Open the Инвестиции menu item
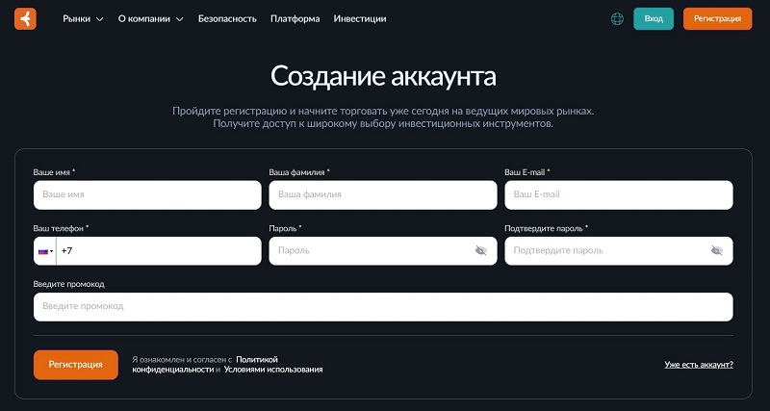The height and width of the screenshot is (411, 770). (360, 18)
